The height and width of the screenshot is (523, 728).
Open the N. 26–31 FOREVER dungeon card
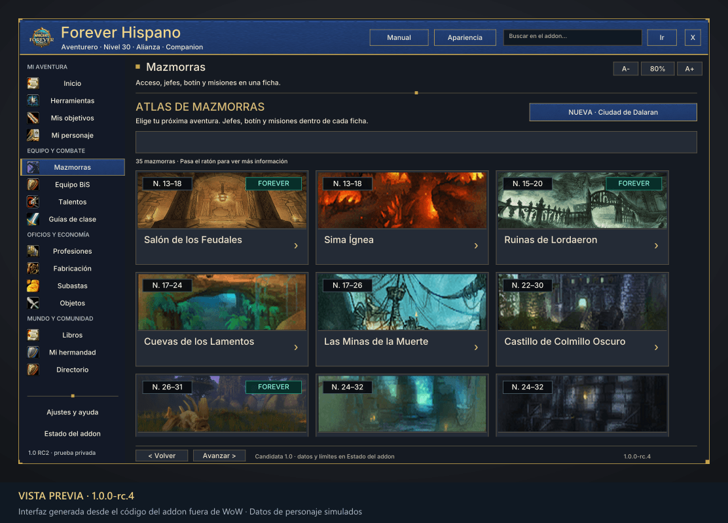click(x=222, y=406)
